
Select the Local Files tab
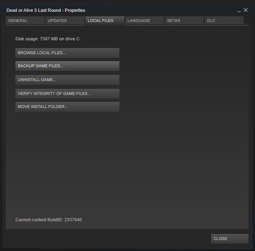[x=104, y=21]
